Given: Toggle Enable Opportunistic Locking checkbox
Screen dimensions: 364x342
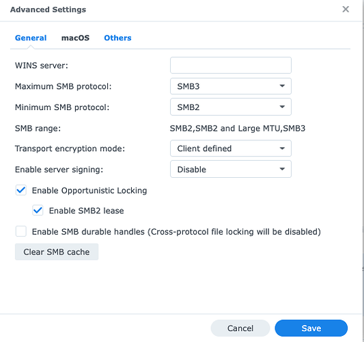Looking at the screenshot, I should point(21,190).
